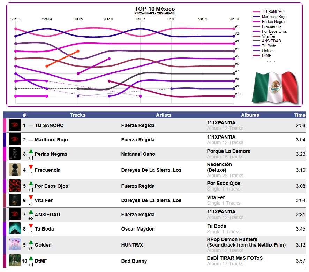The image size is (309, 272).
Task: Open the Natanael Cano artist link
Action: (138, 154)
